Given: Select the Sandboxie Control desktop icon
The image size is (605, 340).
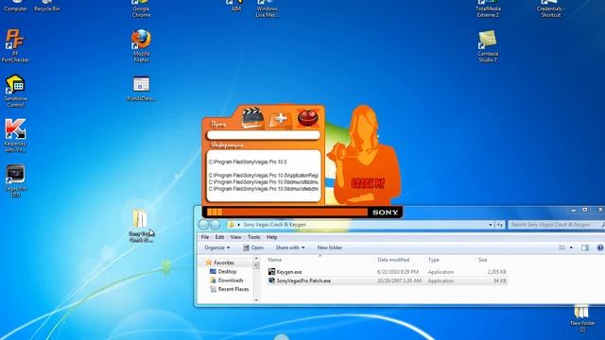Looking at the screenshot, I should [15, 91].
